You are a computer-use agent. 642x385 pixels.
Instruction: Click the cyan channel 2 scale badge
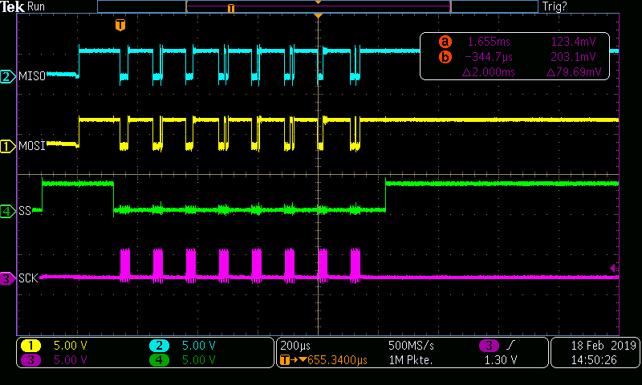[160, 345]
